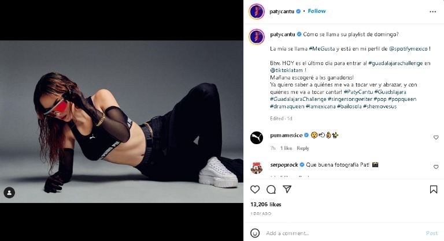Save the post with the bookmark icon
Screen dimensions: 444x241
point(434,189)
